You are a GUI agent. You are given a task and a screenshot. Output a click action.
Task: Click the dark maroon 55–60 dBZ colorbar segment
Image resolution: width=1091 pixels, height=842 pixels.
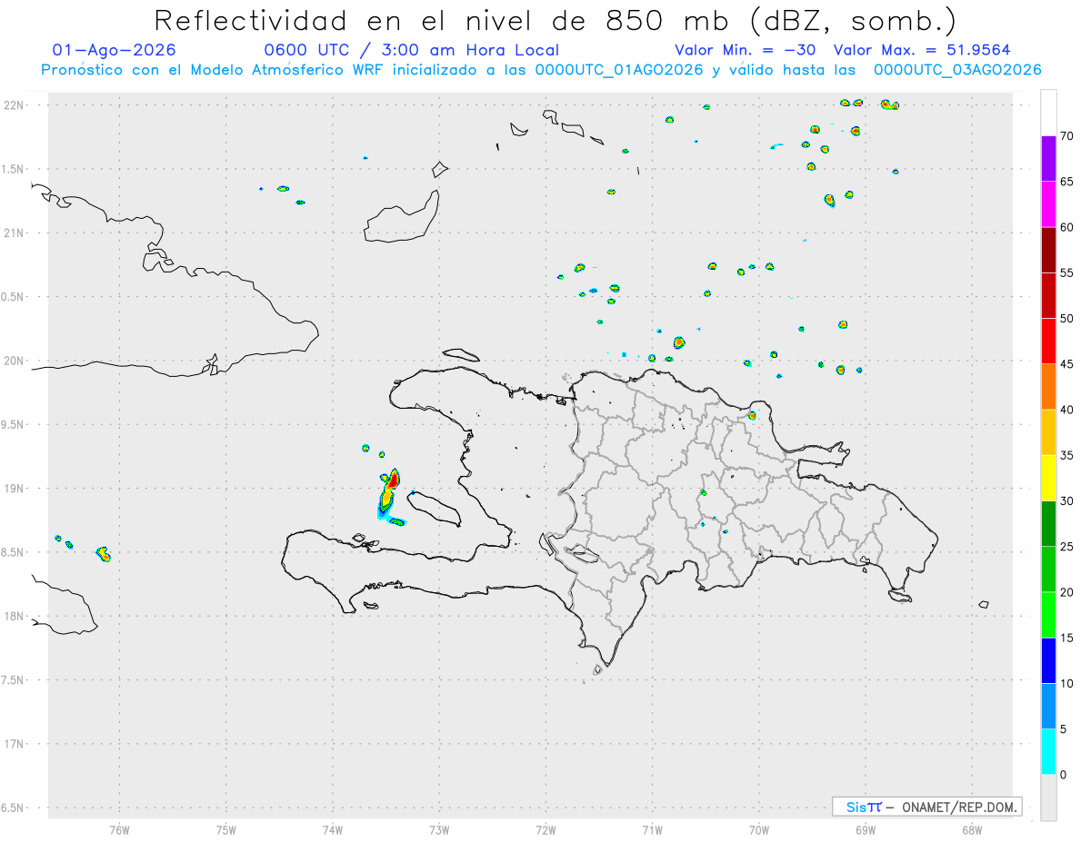[x=1048, y=250]
